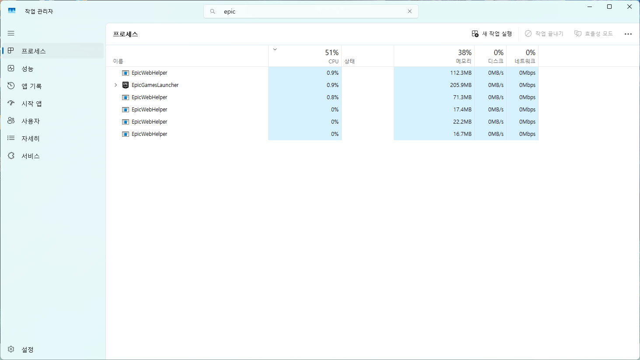Image resolution: width=640 pixels, height=360 pixels.
Task: Click 새 작업 실행 button
Action: click(492, 34)
